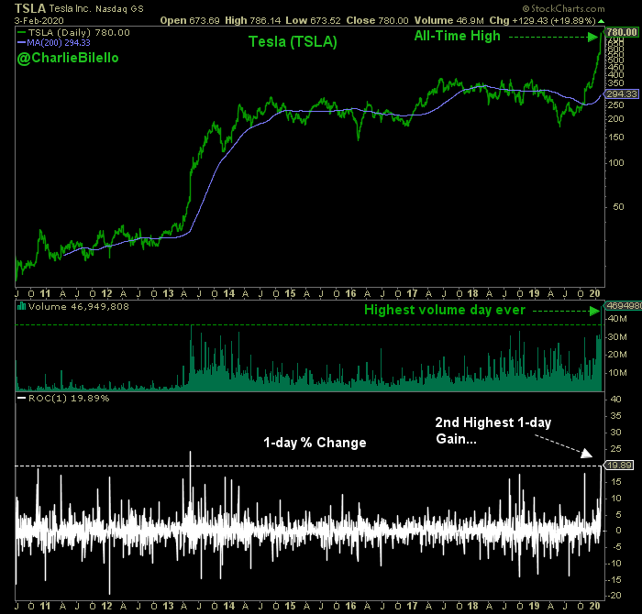Click the green up-triangle after the Chg value
This screenshot has height=614, width=642.
601,21
